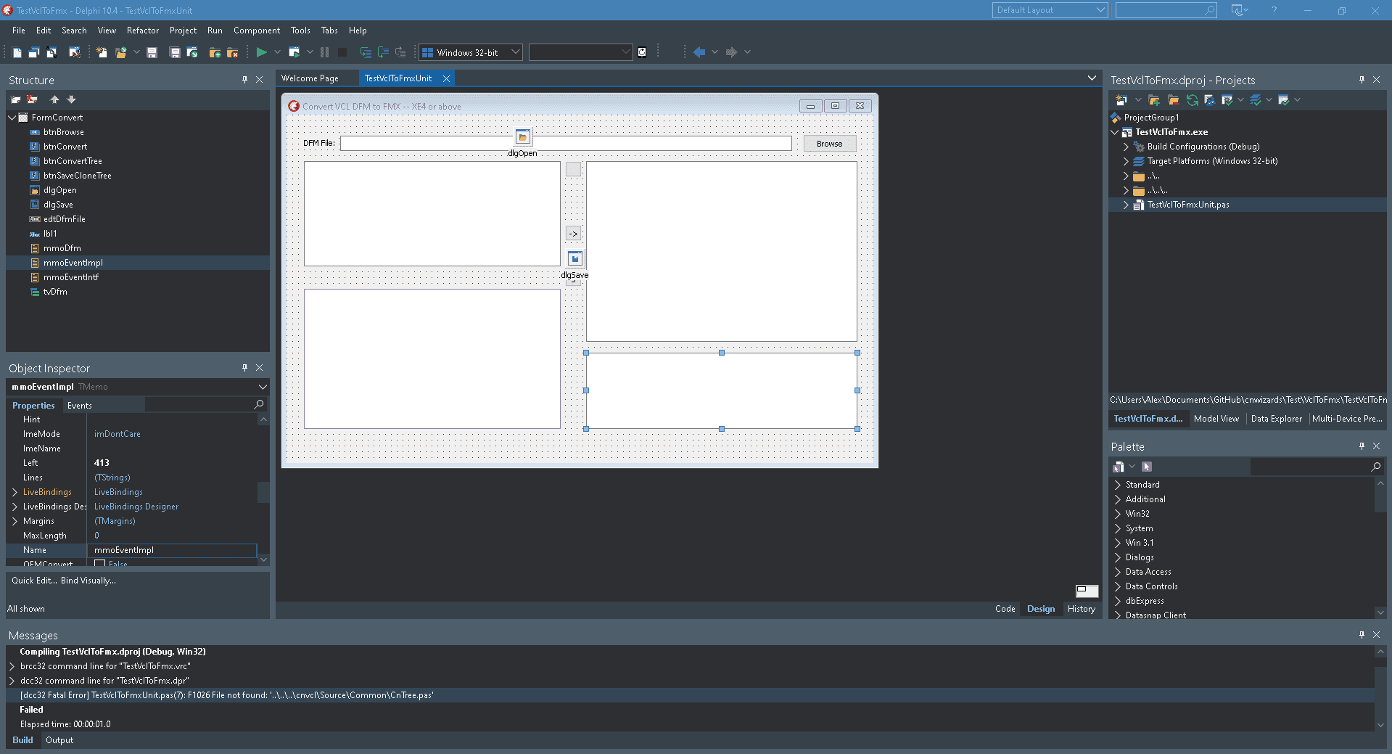Click the Save toolbar icon
This screenshot has width=1392, height=754.
[x=152, y=52]
